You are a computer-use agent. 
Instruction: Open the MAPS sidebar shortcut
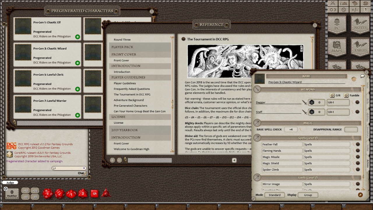337,47
